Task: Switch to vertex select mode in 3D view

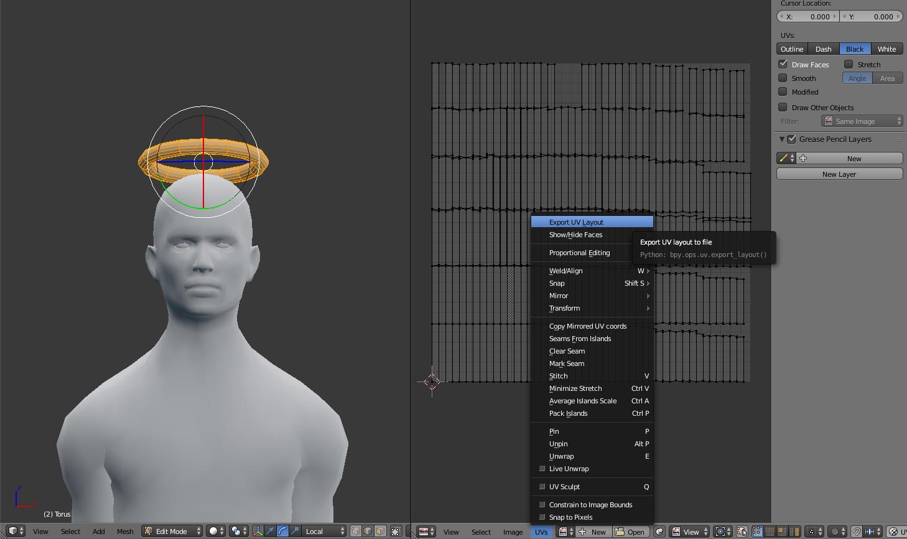Action: [356, 532]
